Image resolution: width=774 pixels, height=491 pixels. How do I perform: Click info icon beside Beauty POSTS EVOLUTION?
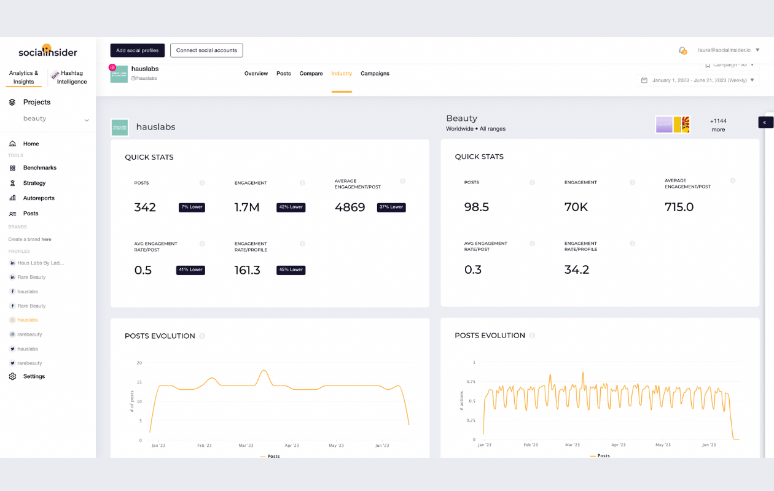point(532,336)
